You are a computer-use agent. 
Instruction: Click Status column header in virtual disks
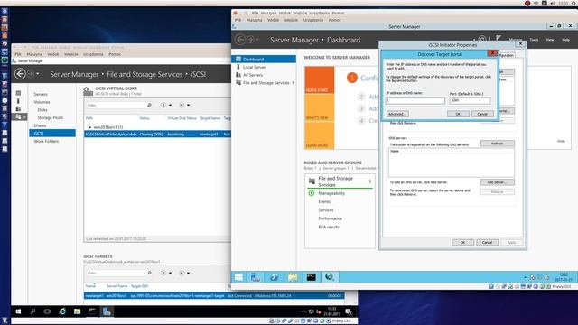click(144, 118)
